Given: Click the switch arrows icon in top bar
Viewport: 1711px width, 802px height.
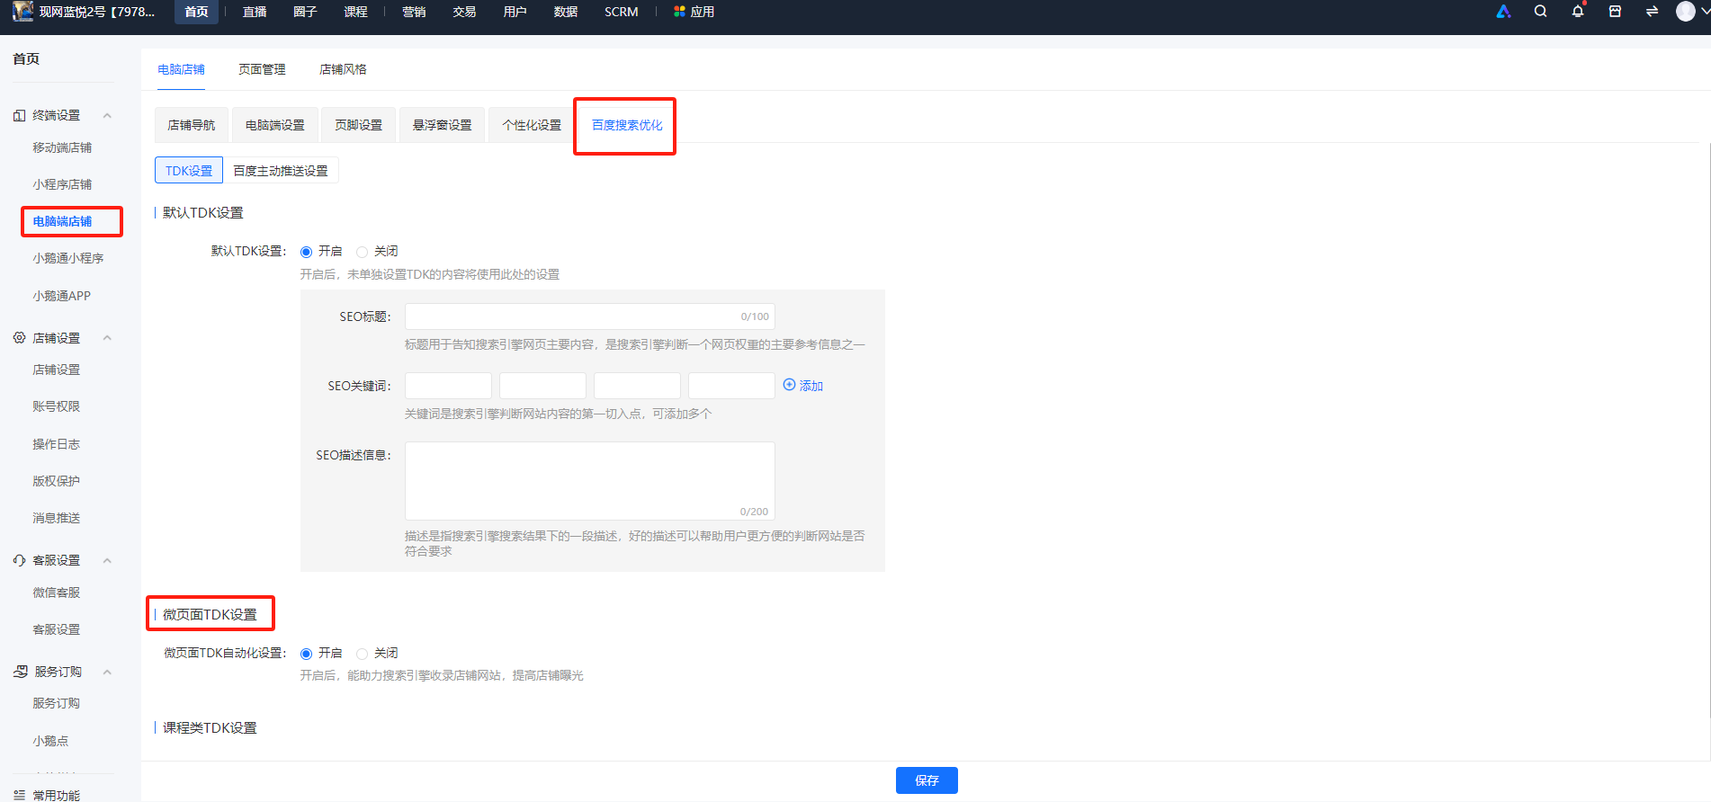Looking at the screenshot, I should pos(1652,12).
